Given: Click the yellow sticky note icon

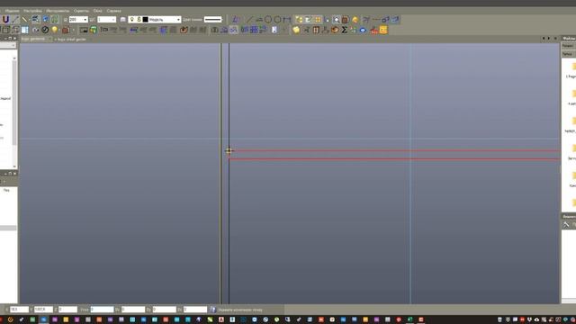Looking at the screenshot, I should pyautogui.click(x=383, y=30).
